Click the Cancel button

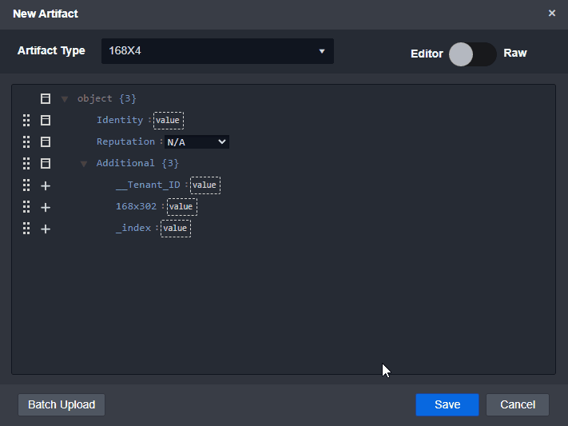[x=517, y=404]
